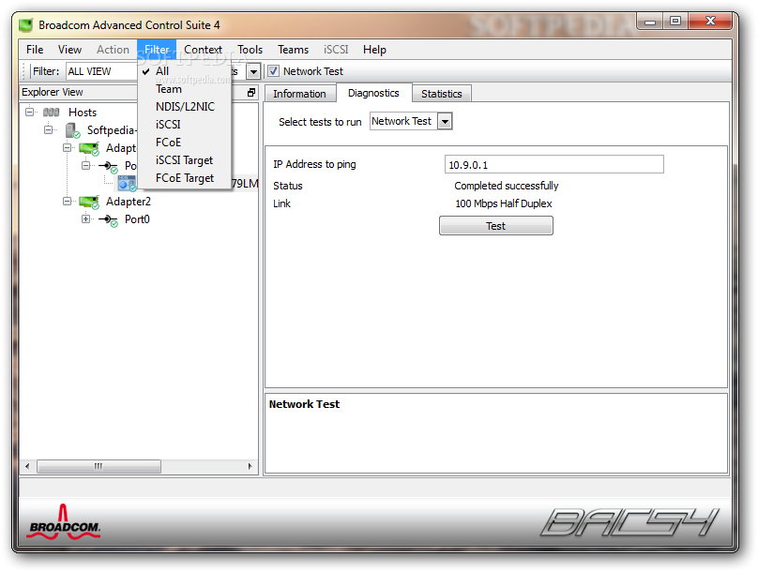Click the Explorer horizontal scrollbar thumb
Screen dimensions: 758x572
click(x=99, y=467)
